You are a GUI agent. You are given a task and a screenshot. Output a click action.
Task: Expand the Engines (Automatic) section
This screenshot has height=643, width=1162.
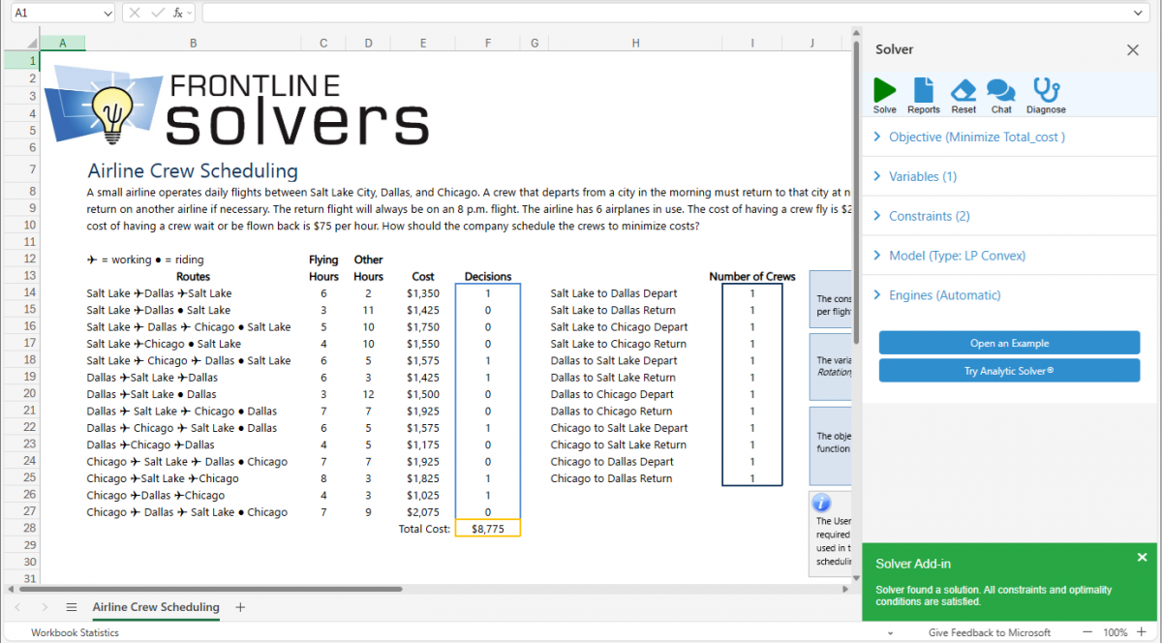click(x=944, y=296)
